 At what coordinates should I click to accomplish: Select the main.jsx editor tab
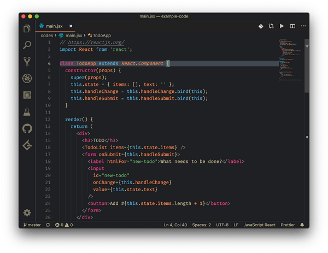[54, 26]
